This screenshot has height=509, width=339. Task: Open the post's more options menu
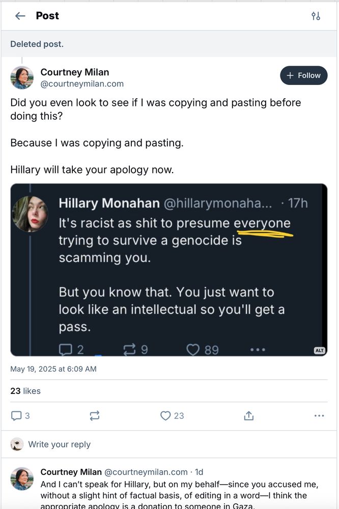[x=319, y=416]
